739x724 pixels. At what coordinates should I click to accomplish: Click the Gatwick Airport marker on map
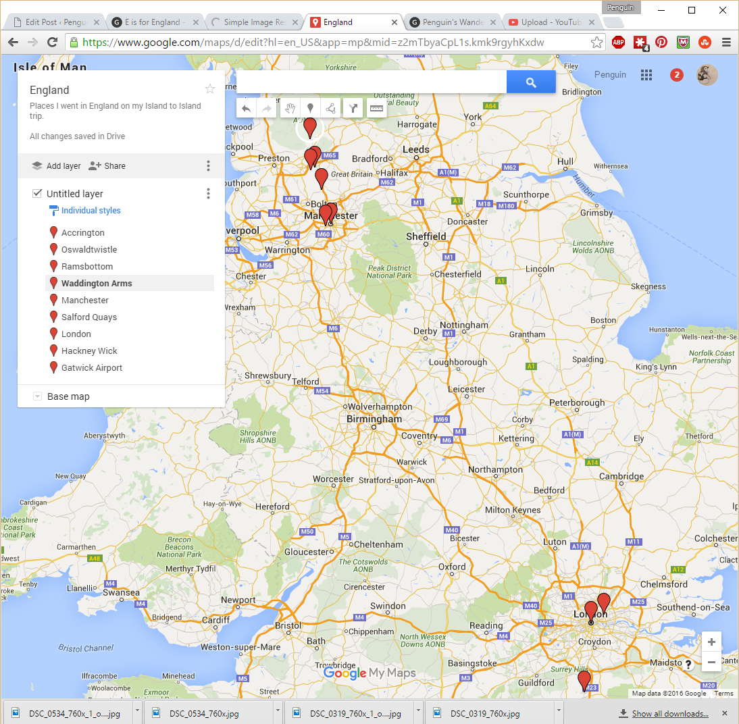click(x=584, y=679)
